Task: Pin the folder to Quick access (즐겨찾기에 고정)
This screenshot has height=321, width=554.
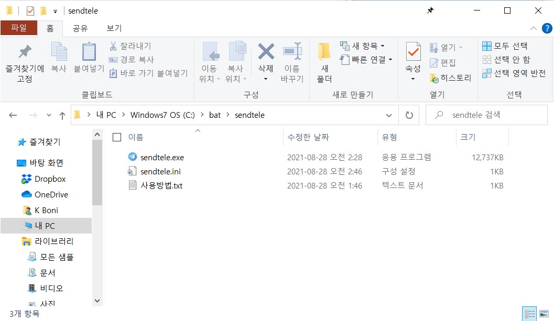Action: (25, 63)
